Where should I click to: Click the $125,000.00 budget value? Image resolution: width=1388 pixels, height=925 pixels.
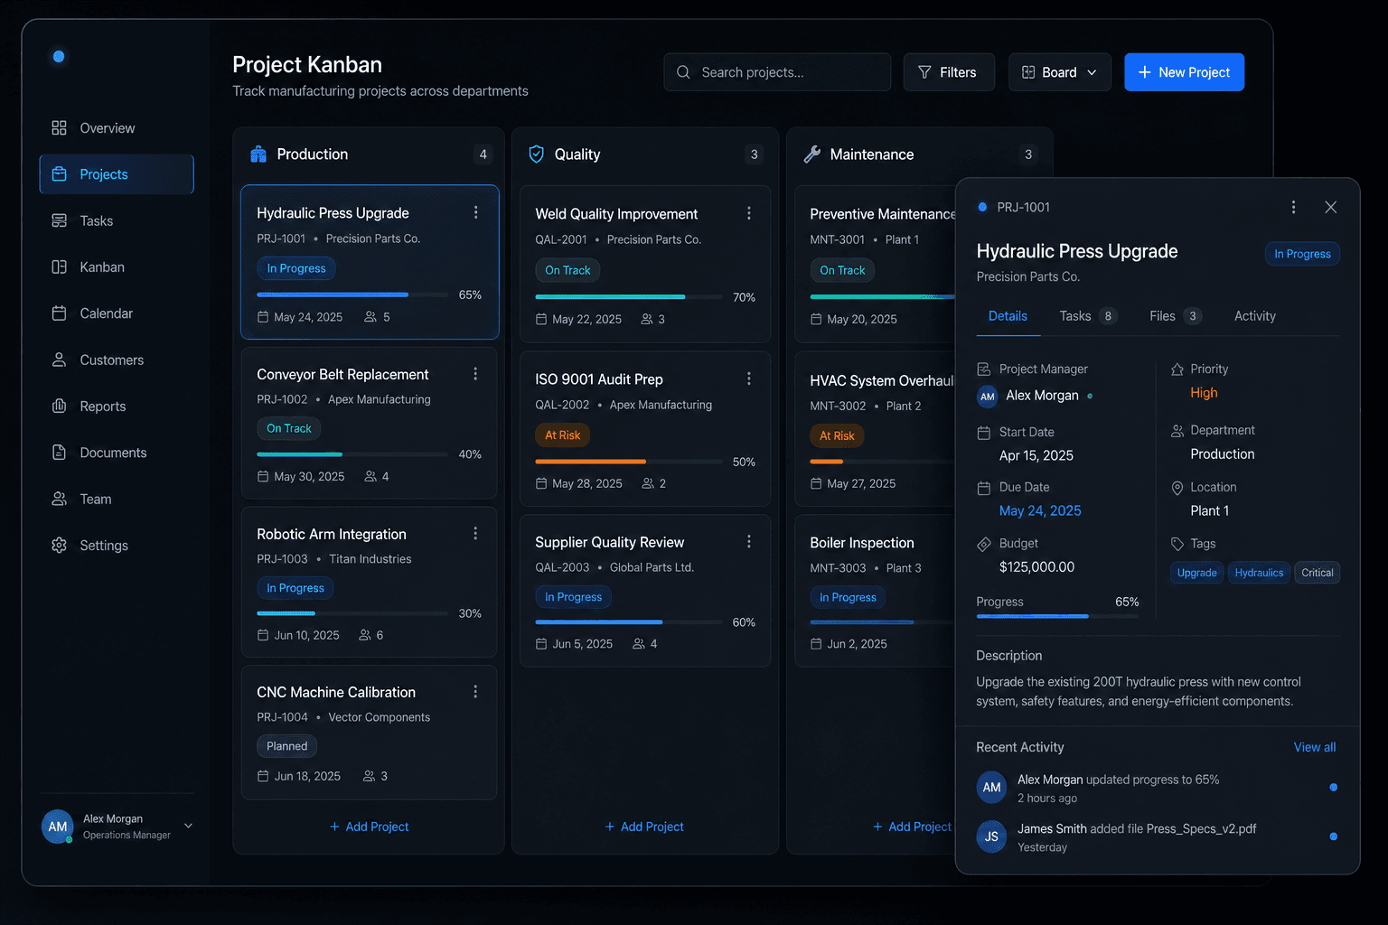(1036, 567)
